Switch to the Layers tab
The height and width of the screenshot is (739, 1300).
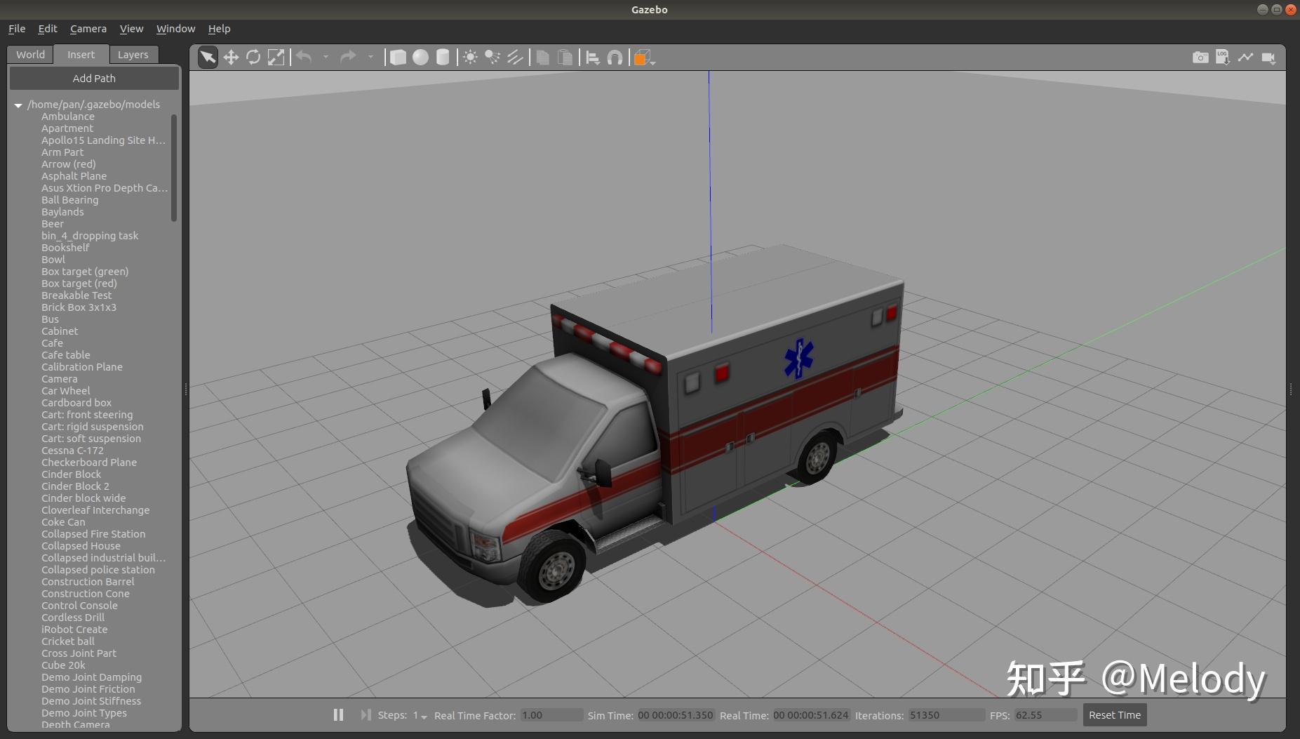[133, 55]
